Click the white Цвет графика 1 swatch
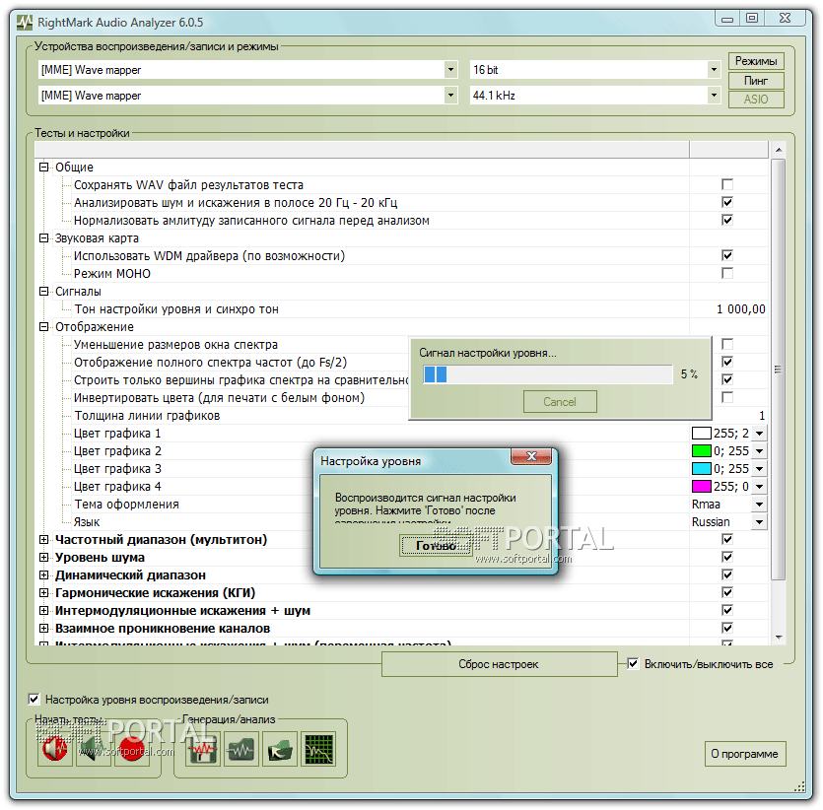Viewport: 823px width, 810px height. pos(701,434)
